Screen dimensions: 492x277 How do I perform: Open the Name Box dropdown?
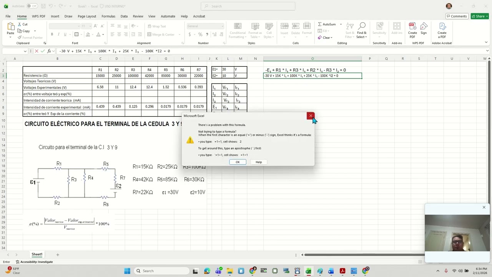point(25,51)
